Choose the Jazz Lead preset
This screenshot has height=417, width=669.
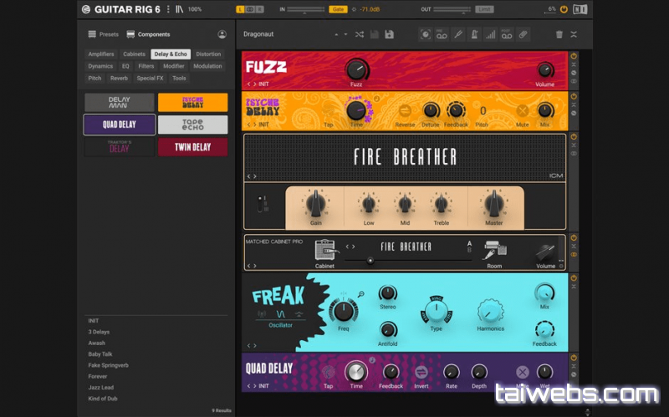100,388
